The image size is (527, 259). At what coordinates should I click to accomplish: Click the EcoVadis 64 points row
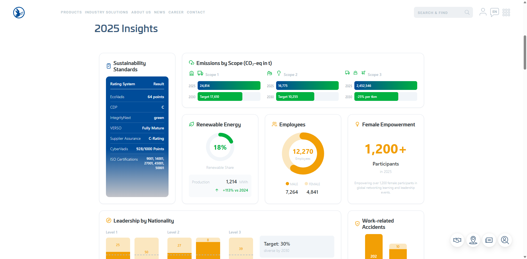pos(137,97)
